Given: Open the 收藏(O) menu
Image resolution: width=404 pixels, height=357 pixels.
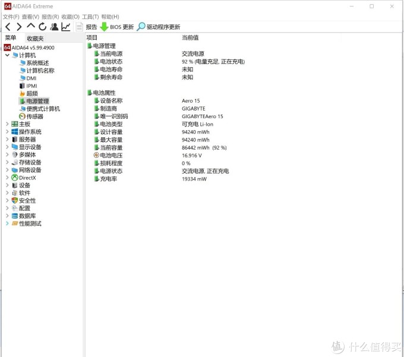Looking at the screenshot, I should click(x=70, y=17).
